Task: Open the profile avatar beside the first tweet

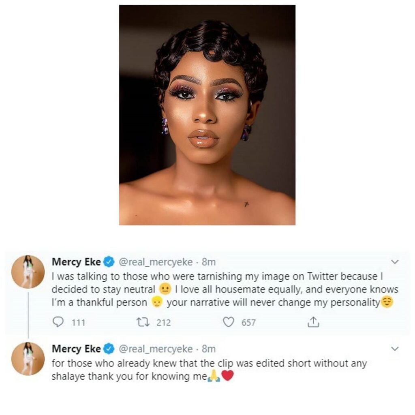Action: [x=28, y=272]
